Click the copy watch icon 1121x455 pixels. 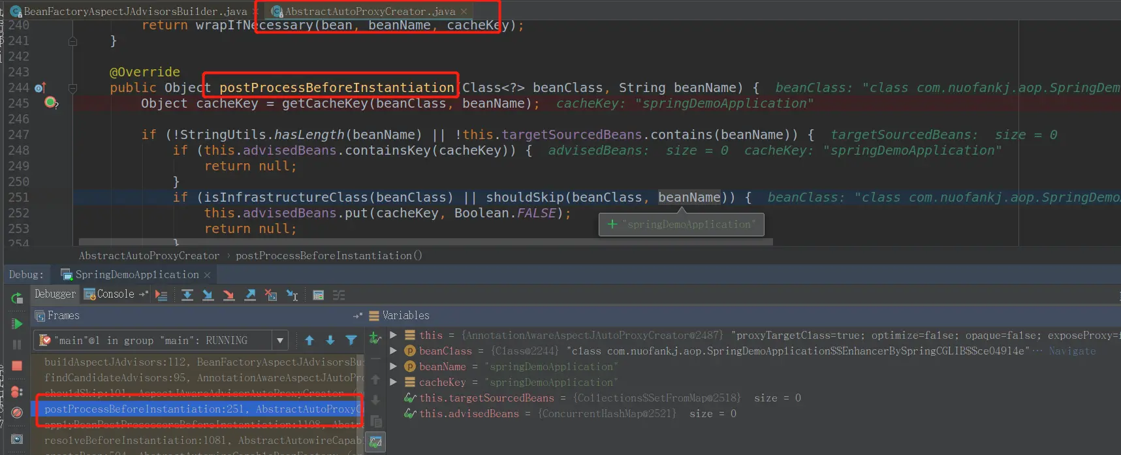(375, 421)
